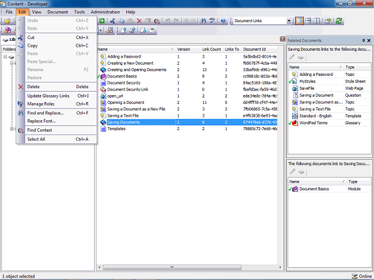Collapse the root node in Folders tree
Image resolution: width=374 pixels, height=280 pixels.
point(5,57)
